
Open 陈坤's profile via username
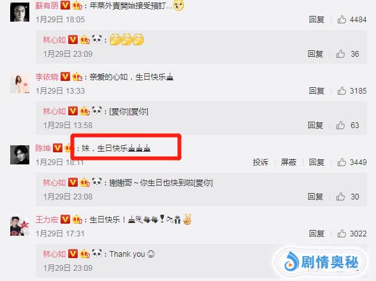(x=43, y=148)
